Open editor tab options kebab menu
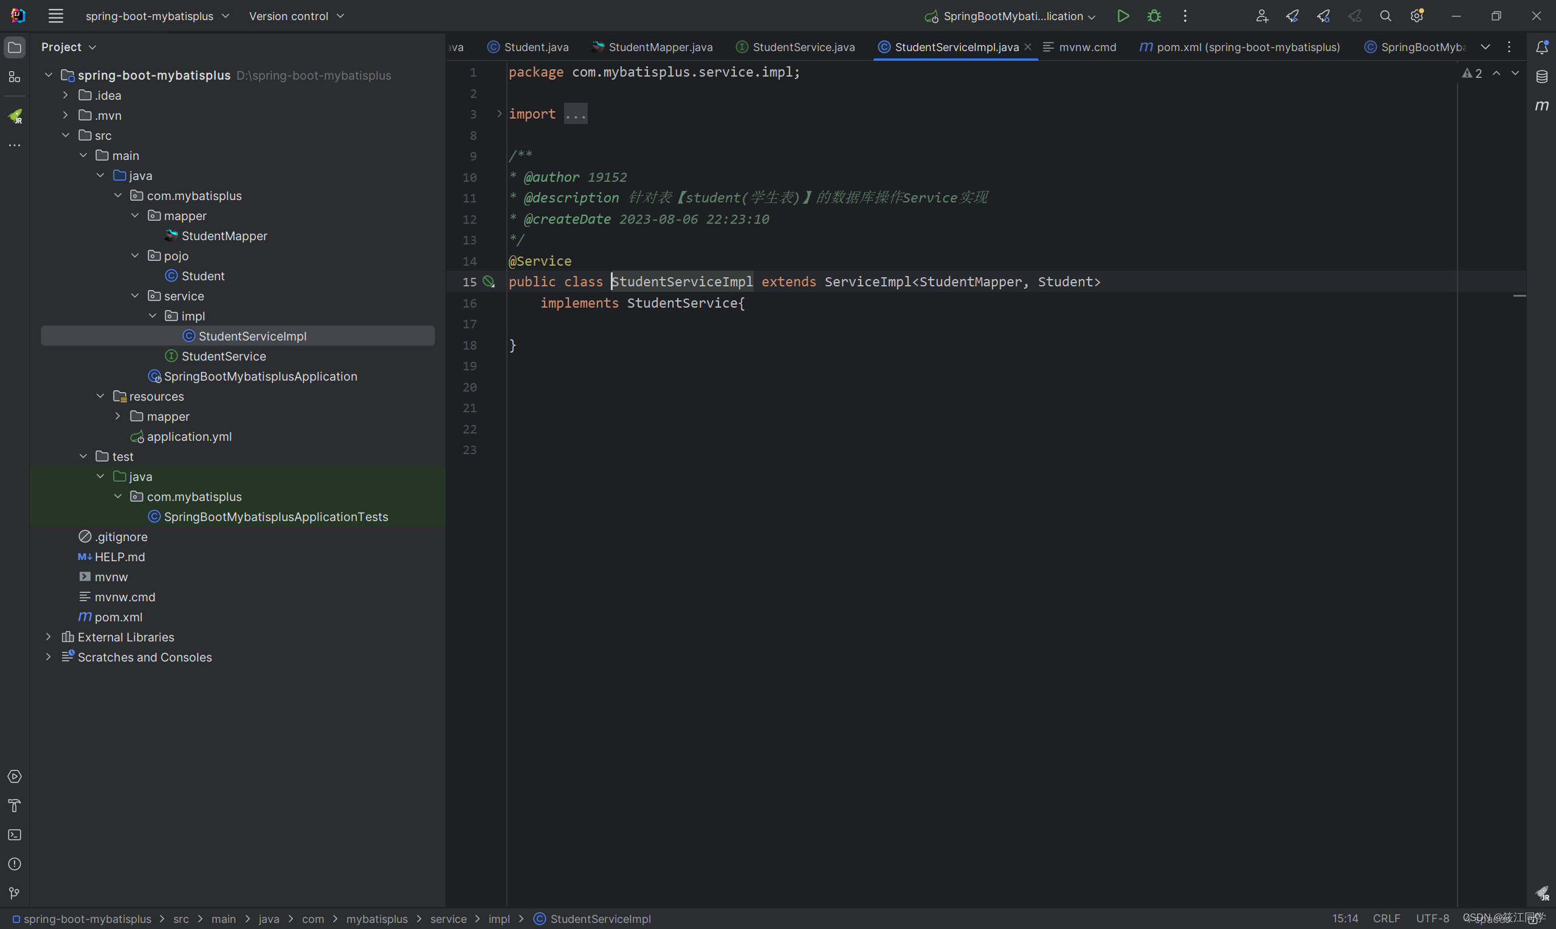The height and width of the screenshot is (929, 1556). pos(1509,47)
